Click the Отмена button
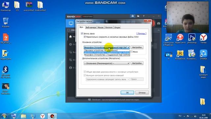The height and width of the screenshot is (119, 211). [142, 93]
